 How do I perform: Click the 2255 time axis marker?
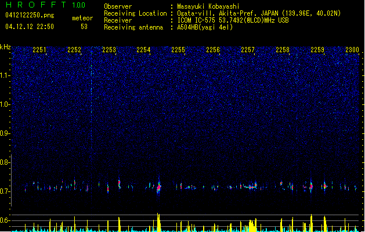click(178, 50)
